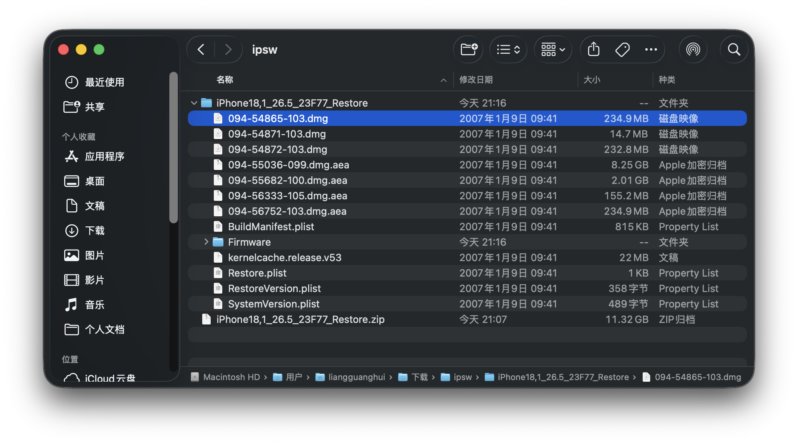Select kernelcache.release.v53
The width and height of the screenshot is (798, 445).
[x=467, y=258]
